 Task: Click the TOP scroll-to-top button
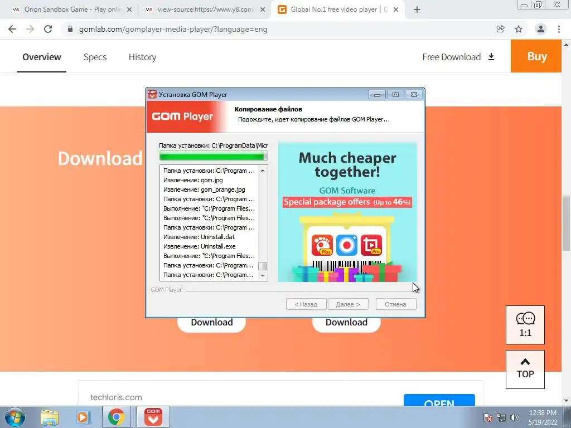pos(525,369)
